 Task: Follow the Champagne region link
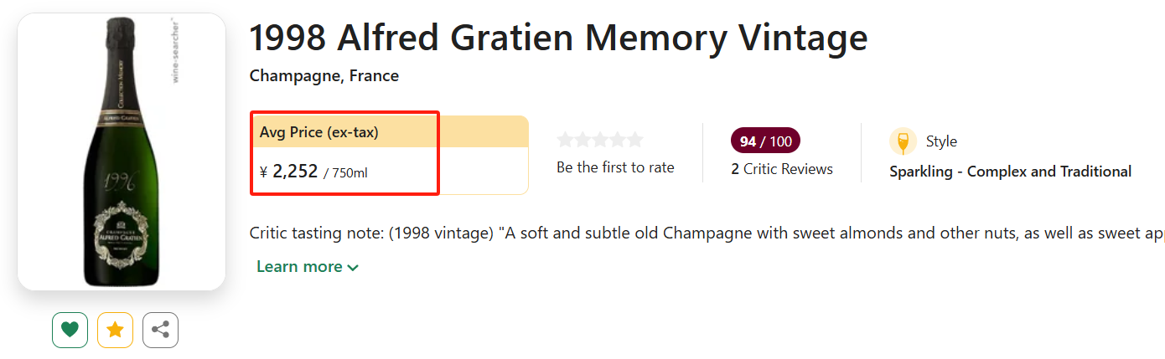coord(294,76)
